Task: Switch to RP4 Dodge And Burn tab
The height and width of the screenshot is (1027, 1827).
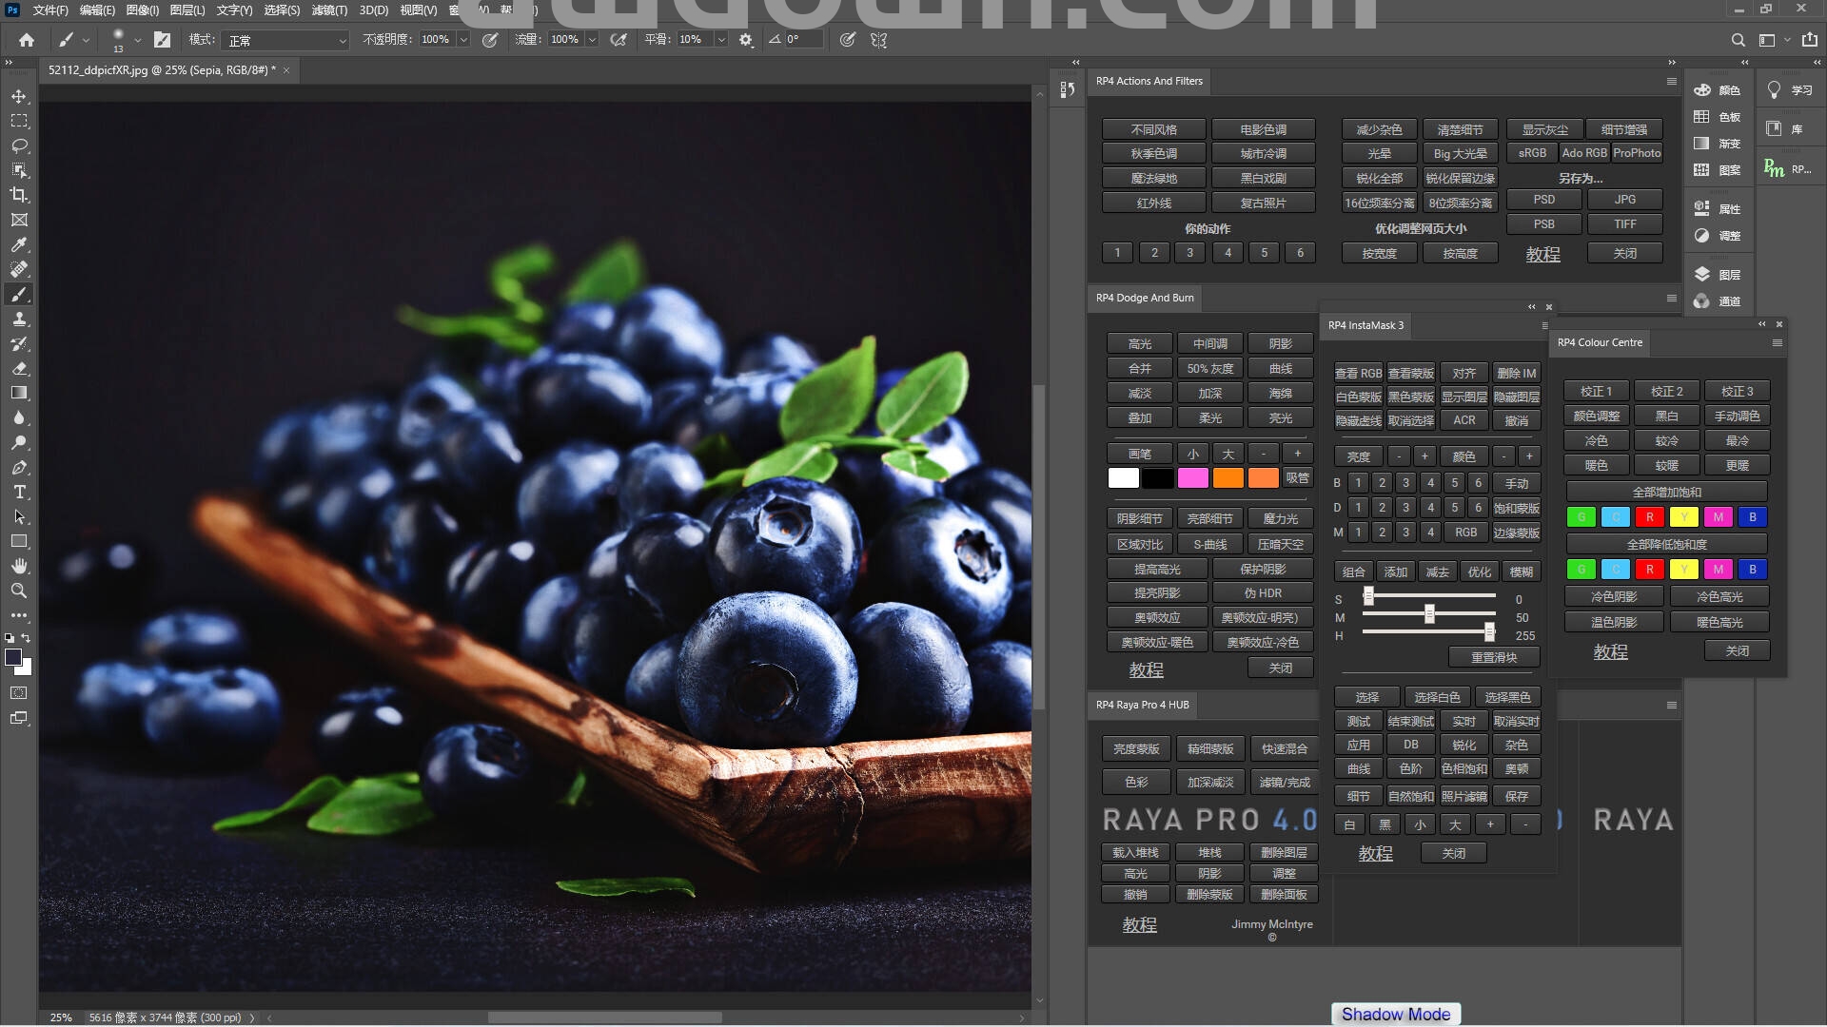Action: pyautogui.click(x=1145, y=298)
